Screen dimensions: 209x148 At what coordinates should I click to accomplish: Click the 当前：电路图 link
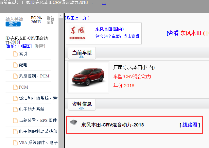19,46
